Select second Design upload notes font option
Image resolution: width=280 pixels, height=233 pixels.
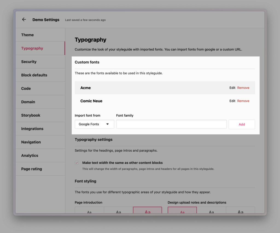point(211,210)
